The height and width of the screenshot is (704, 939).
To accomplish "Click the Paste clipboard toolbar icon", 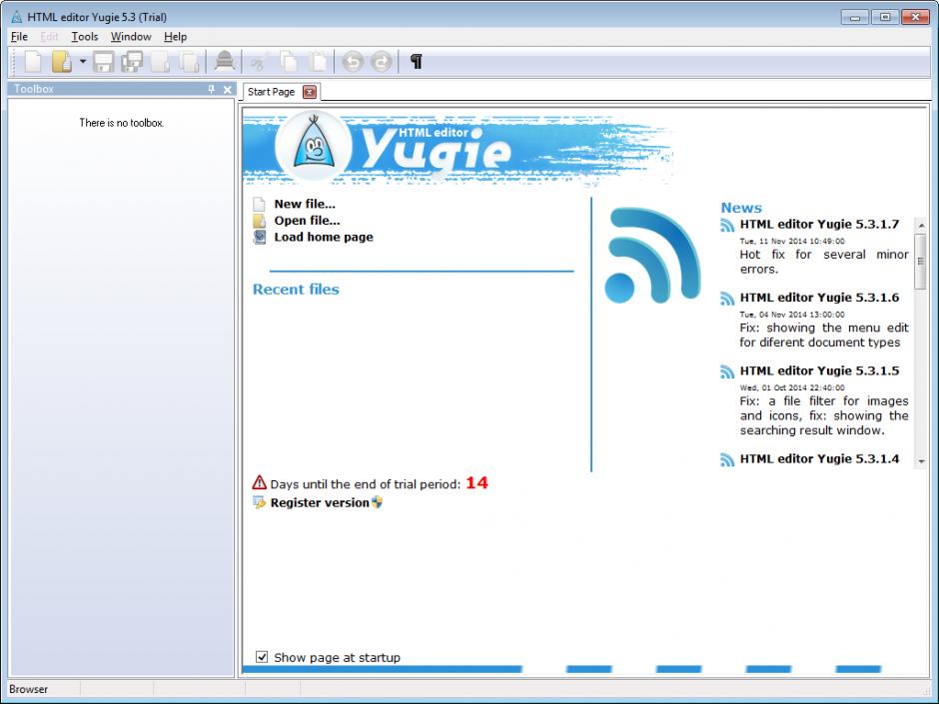I will (318, 61).
